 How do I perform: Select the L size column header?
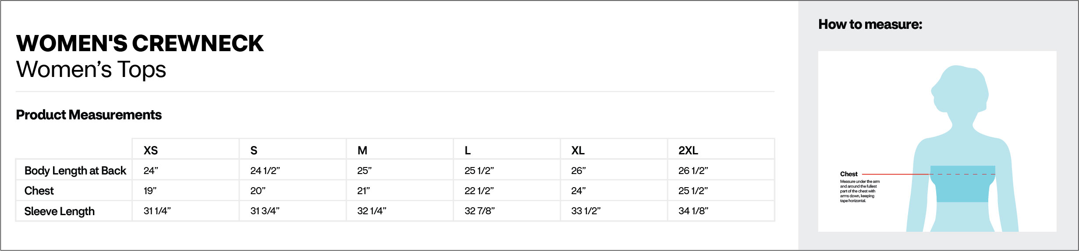pyautogui.click(x=468, y=150)
